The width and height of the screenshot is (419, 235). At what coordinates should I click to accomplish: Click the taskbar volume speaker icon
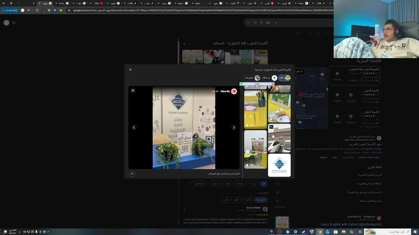tap(24, 232)
